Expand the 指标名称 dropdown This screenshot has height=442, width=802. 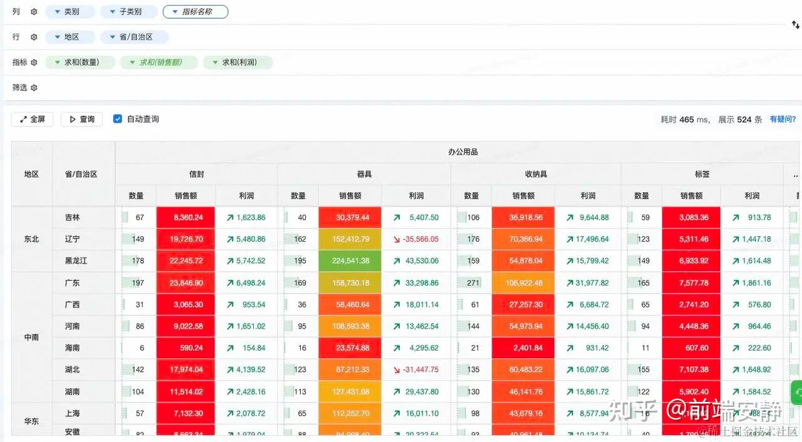195,11
